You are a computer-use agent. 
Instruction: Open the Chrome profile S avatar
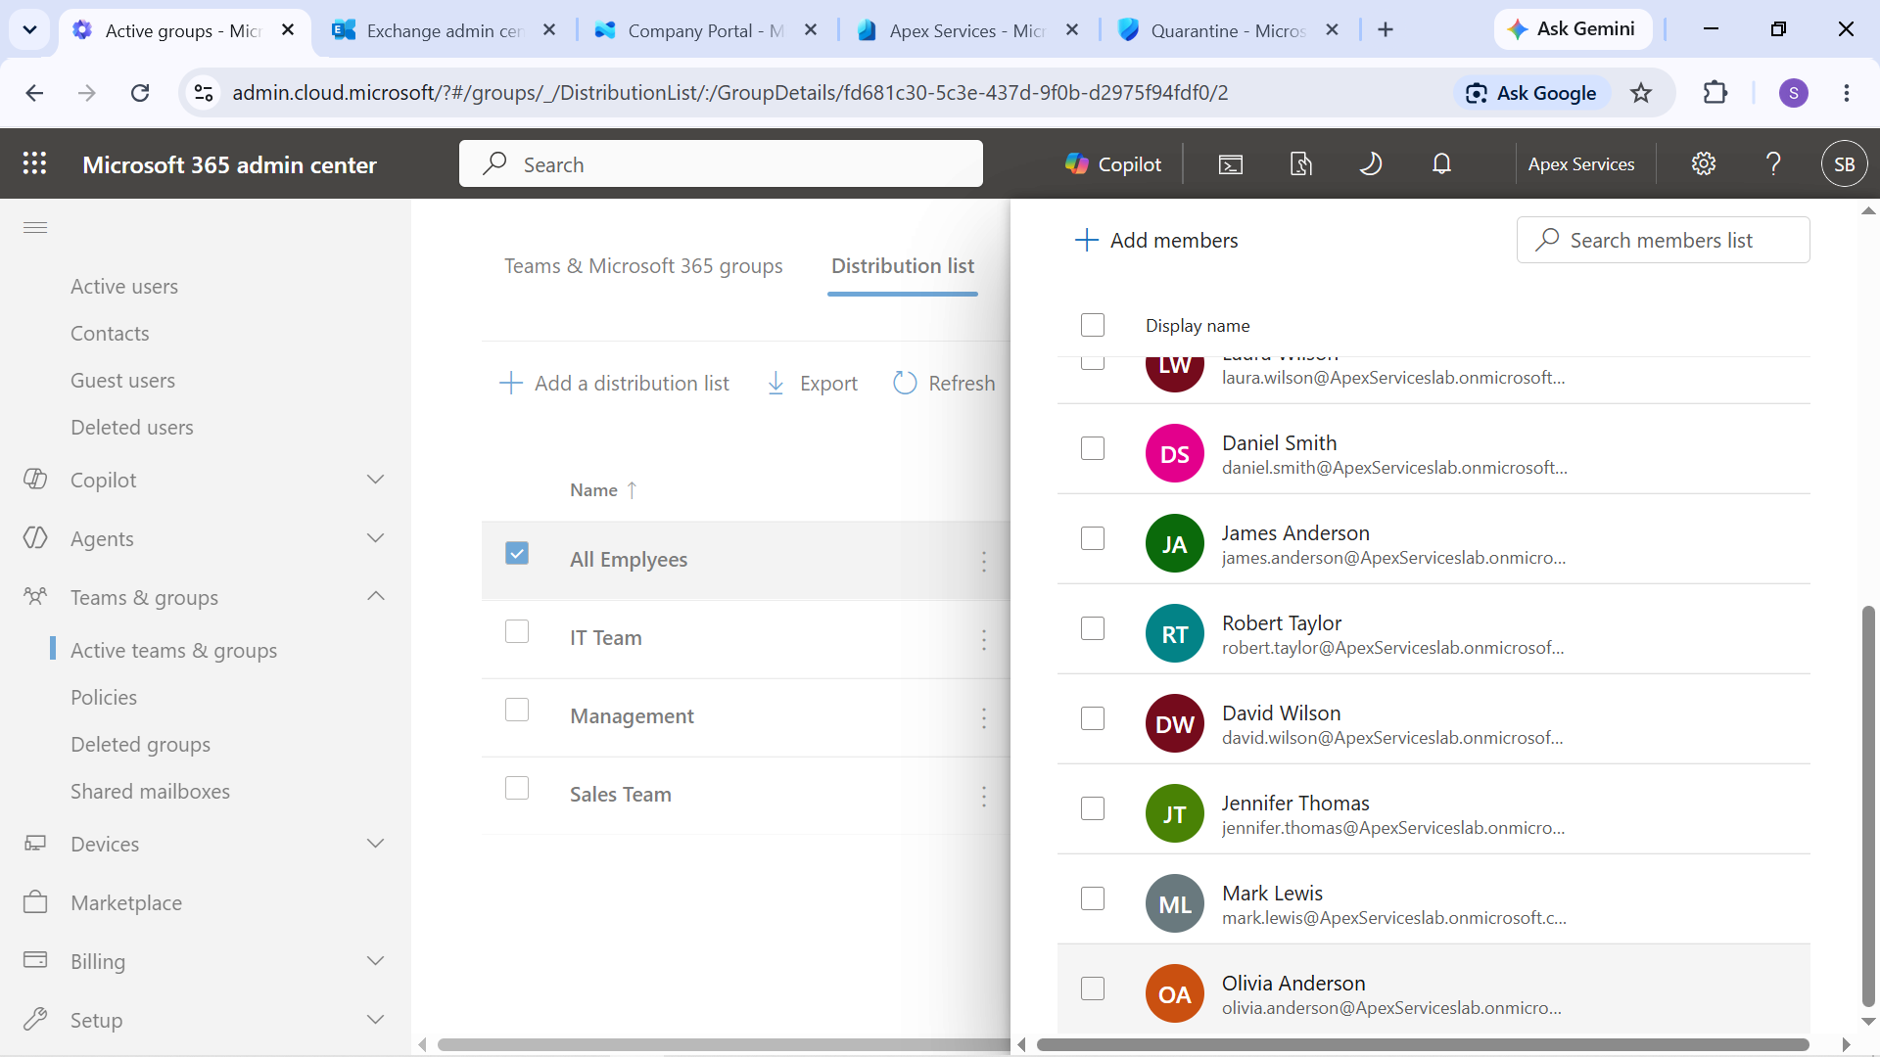(x=1794, y=93)
